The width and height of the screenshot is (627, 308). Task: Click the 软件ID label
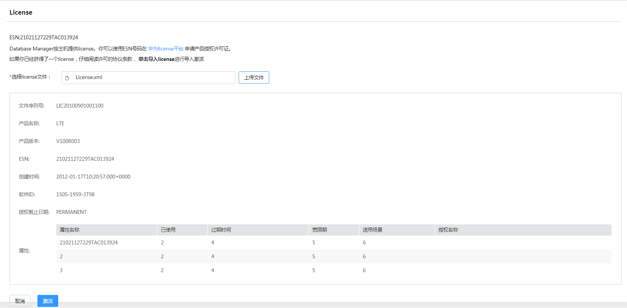27,194
